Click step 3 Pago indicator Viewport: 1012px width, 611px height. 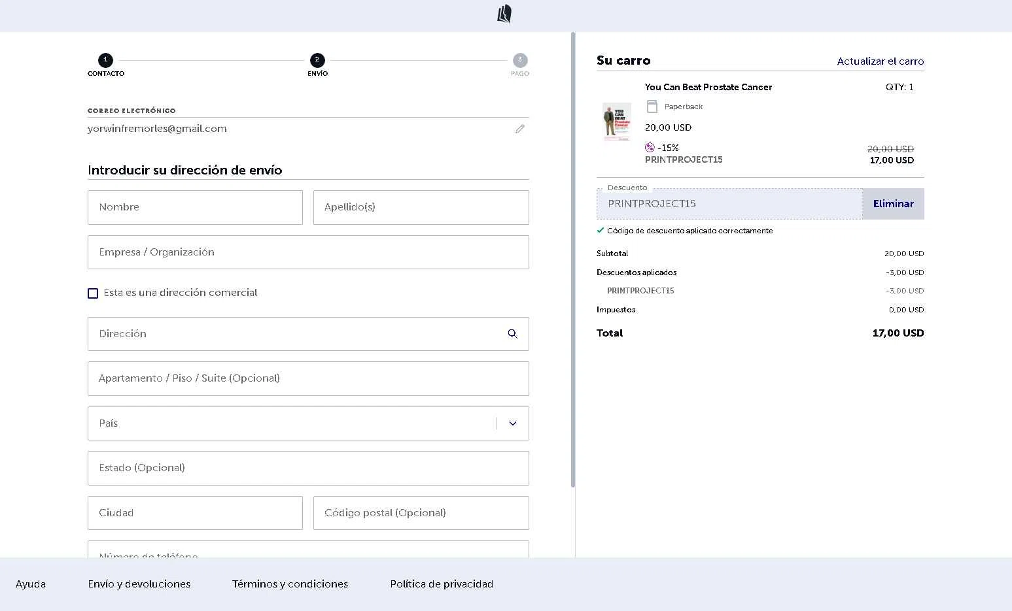tap(520, 60)
